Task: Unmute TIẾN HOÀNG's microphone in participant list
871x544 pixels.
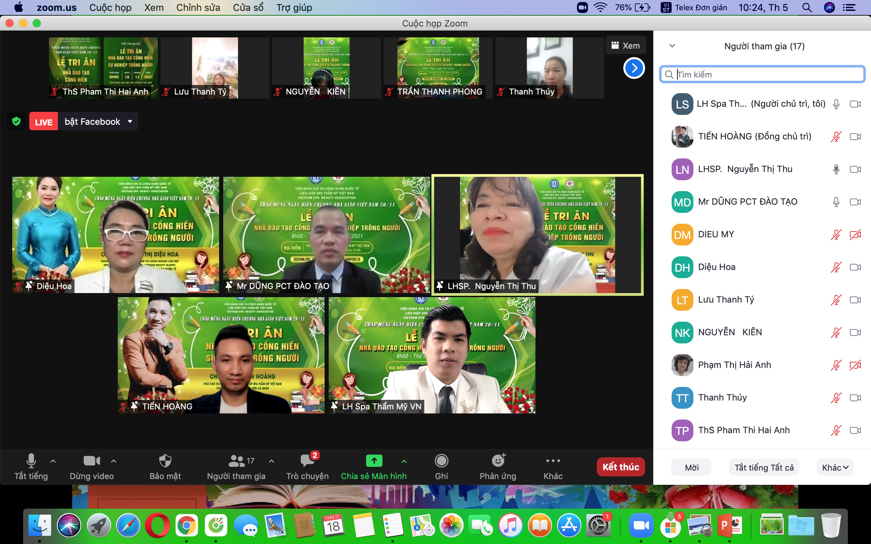Action: point(836,137)
